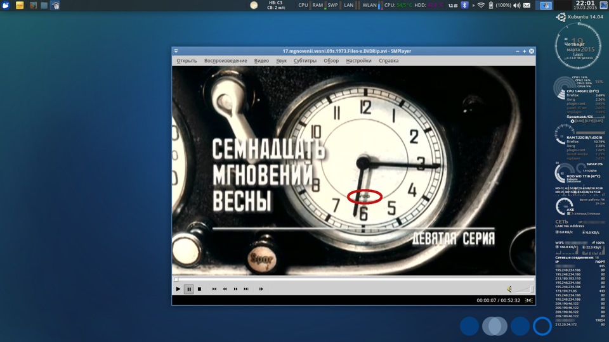
Task: Advance one frame with the frame step button
Action: [261, 289]
